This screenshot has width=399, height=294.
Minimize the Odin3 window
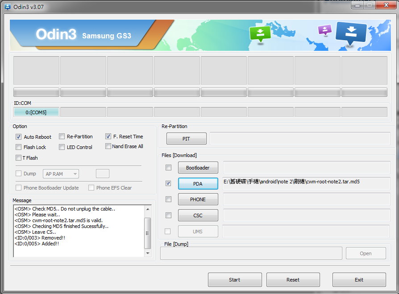358,5
